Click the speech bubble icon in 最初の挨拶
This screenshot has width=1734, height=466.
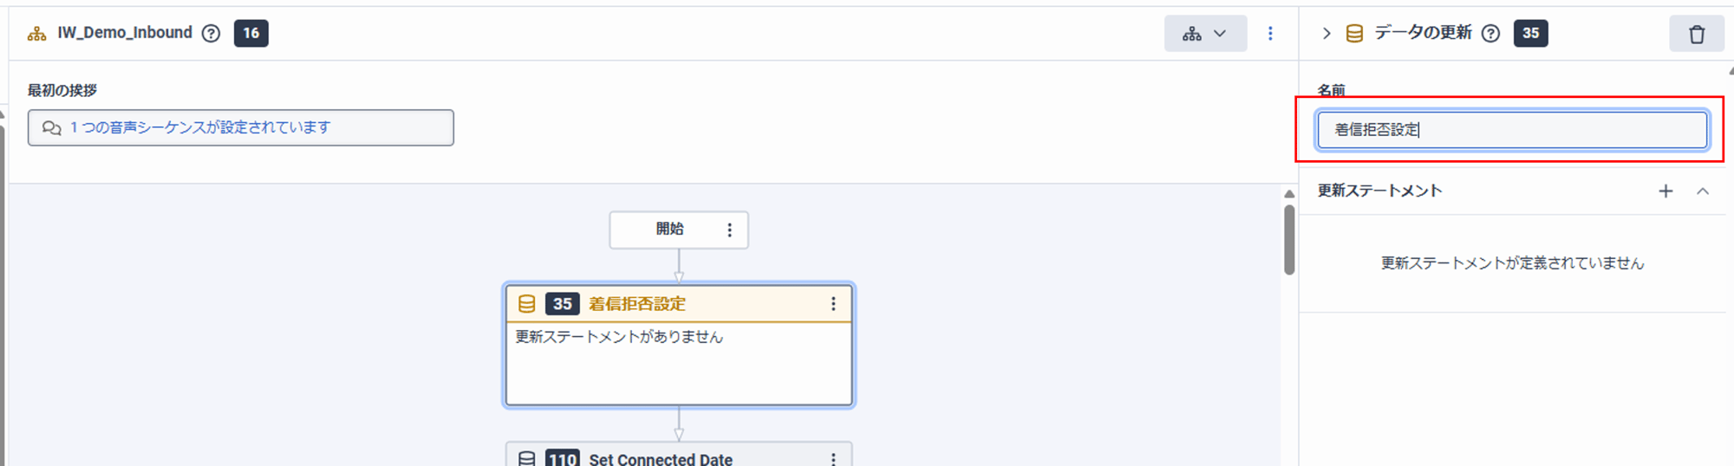click(51, 128)
